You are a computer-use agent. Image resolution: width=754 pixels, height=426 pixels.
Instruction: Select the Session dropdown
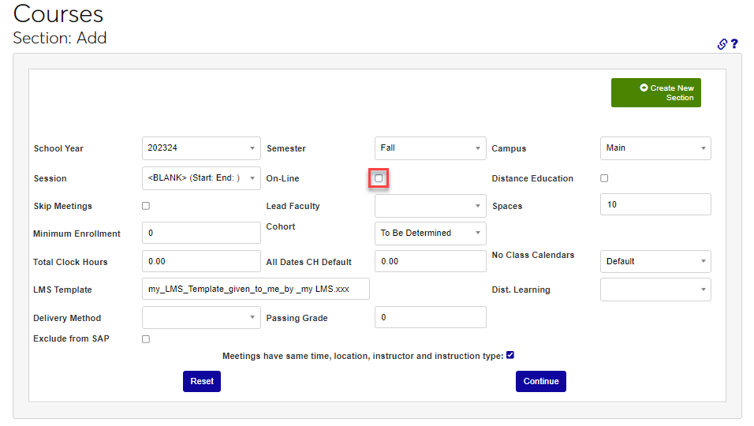coord(201,178)
